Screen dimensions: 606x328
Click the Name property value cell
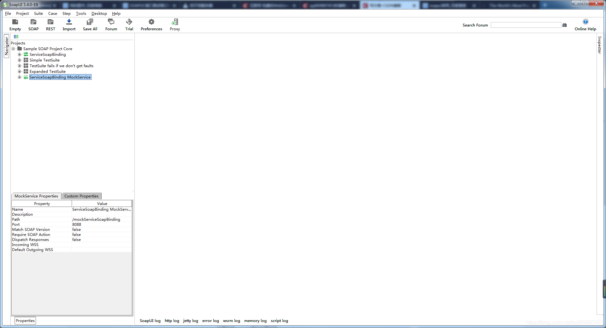click(x=102, y=209)
